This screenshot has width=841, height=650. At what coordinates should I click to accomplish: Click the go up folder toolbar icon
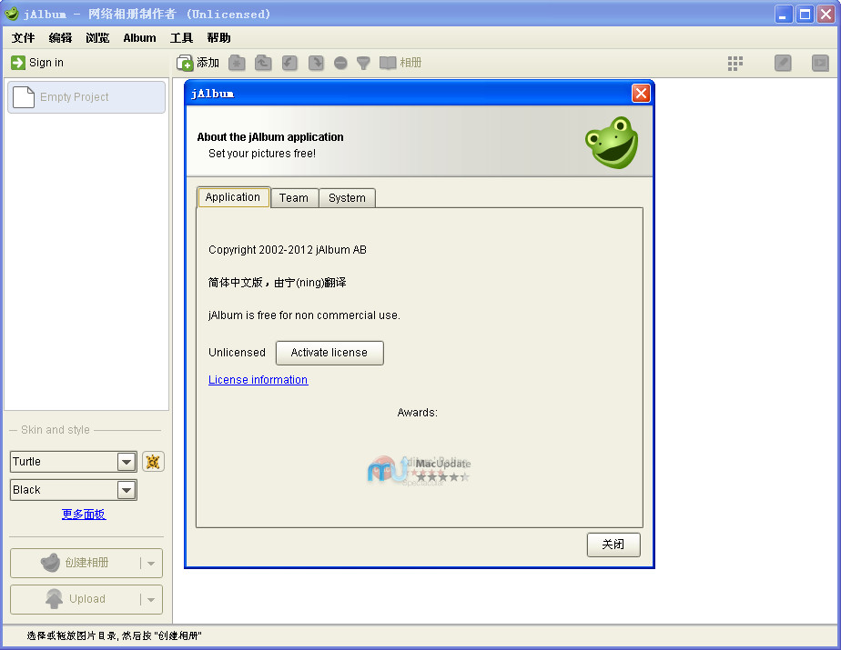263,63
